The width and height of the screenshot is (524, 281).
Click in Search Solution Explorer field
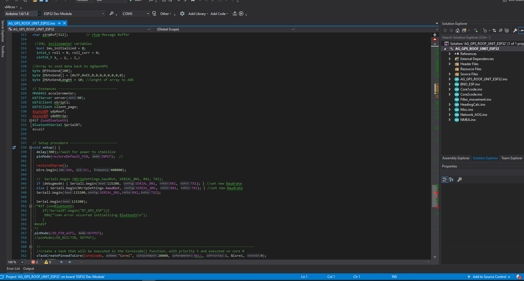tap(482, 37)
